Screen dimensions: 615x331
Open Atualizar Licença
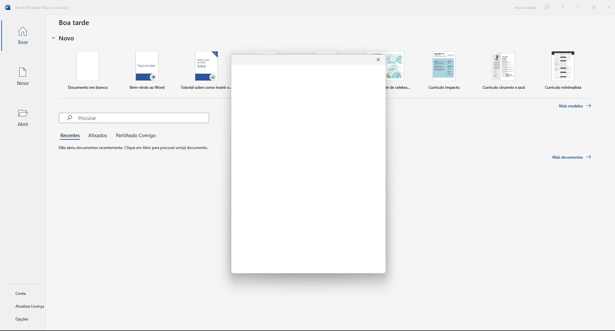click(30, 306)
